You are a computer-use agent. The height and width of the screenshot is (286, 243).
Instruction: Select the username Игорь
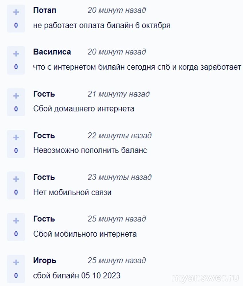(45, 261)
